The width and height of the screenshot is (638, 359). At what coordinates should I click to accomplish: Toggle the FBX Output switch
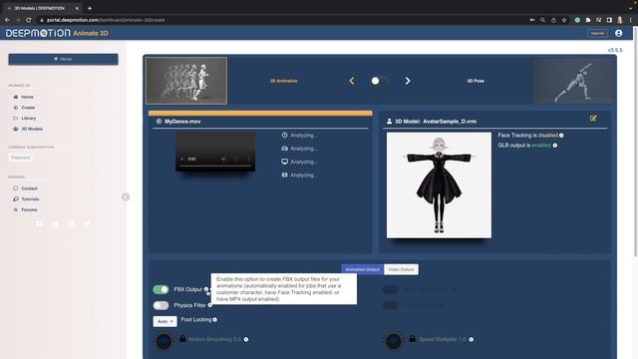click(160, 289)
